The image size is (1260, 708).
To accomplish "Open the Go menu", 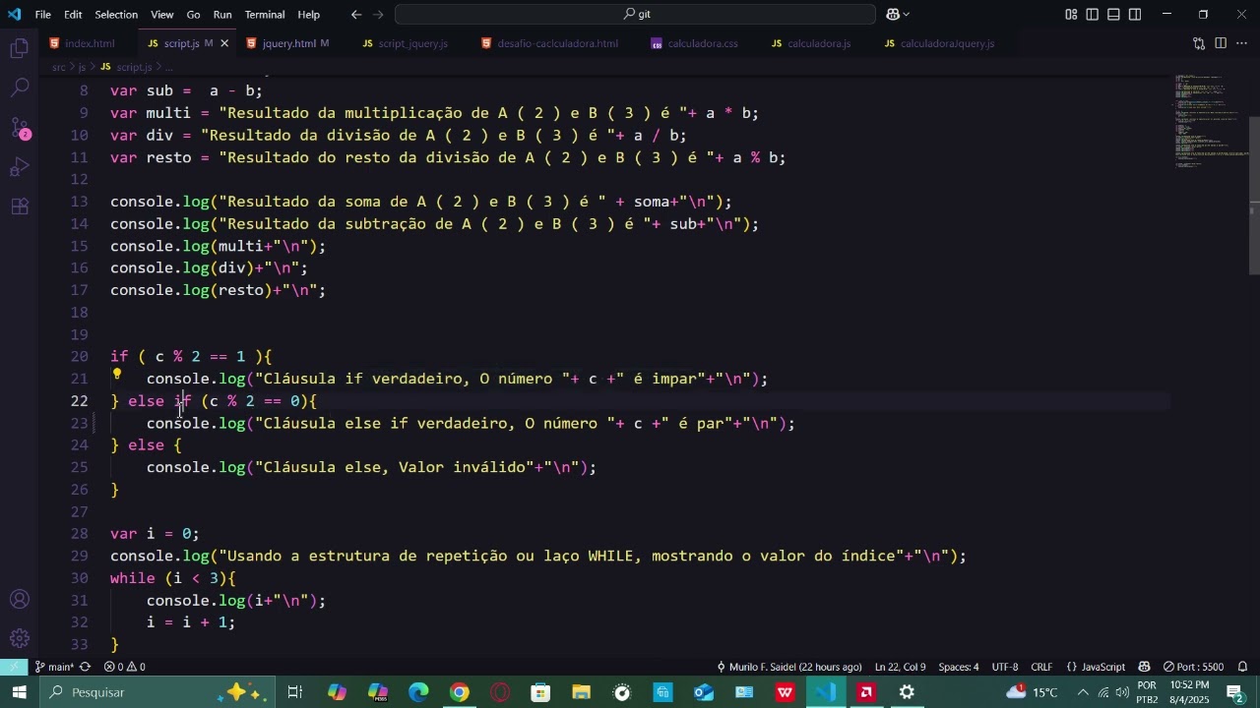I will pyautogui.click(x=193, y=15).
